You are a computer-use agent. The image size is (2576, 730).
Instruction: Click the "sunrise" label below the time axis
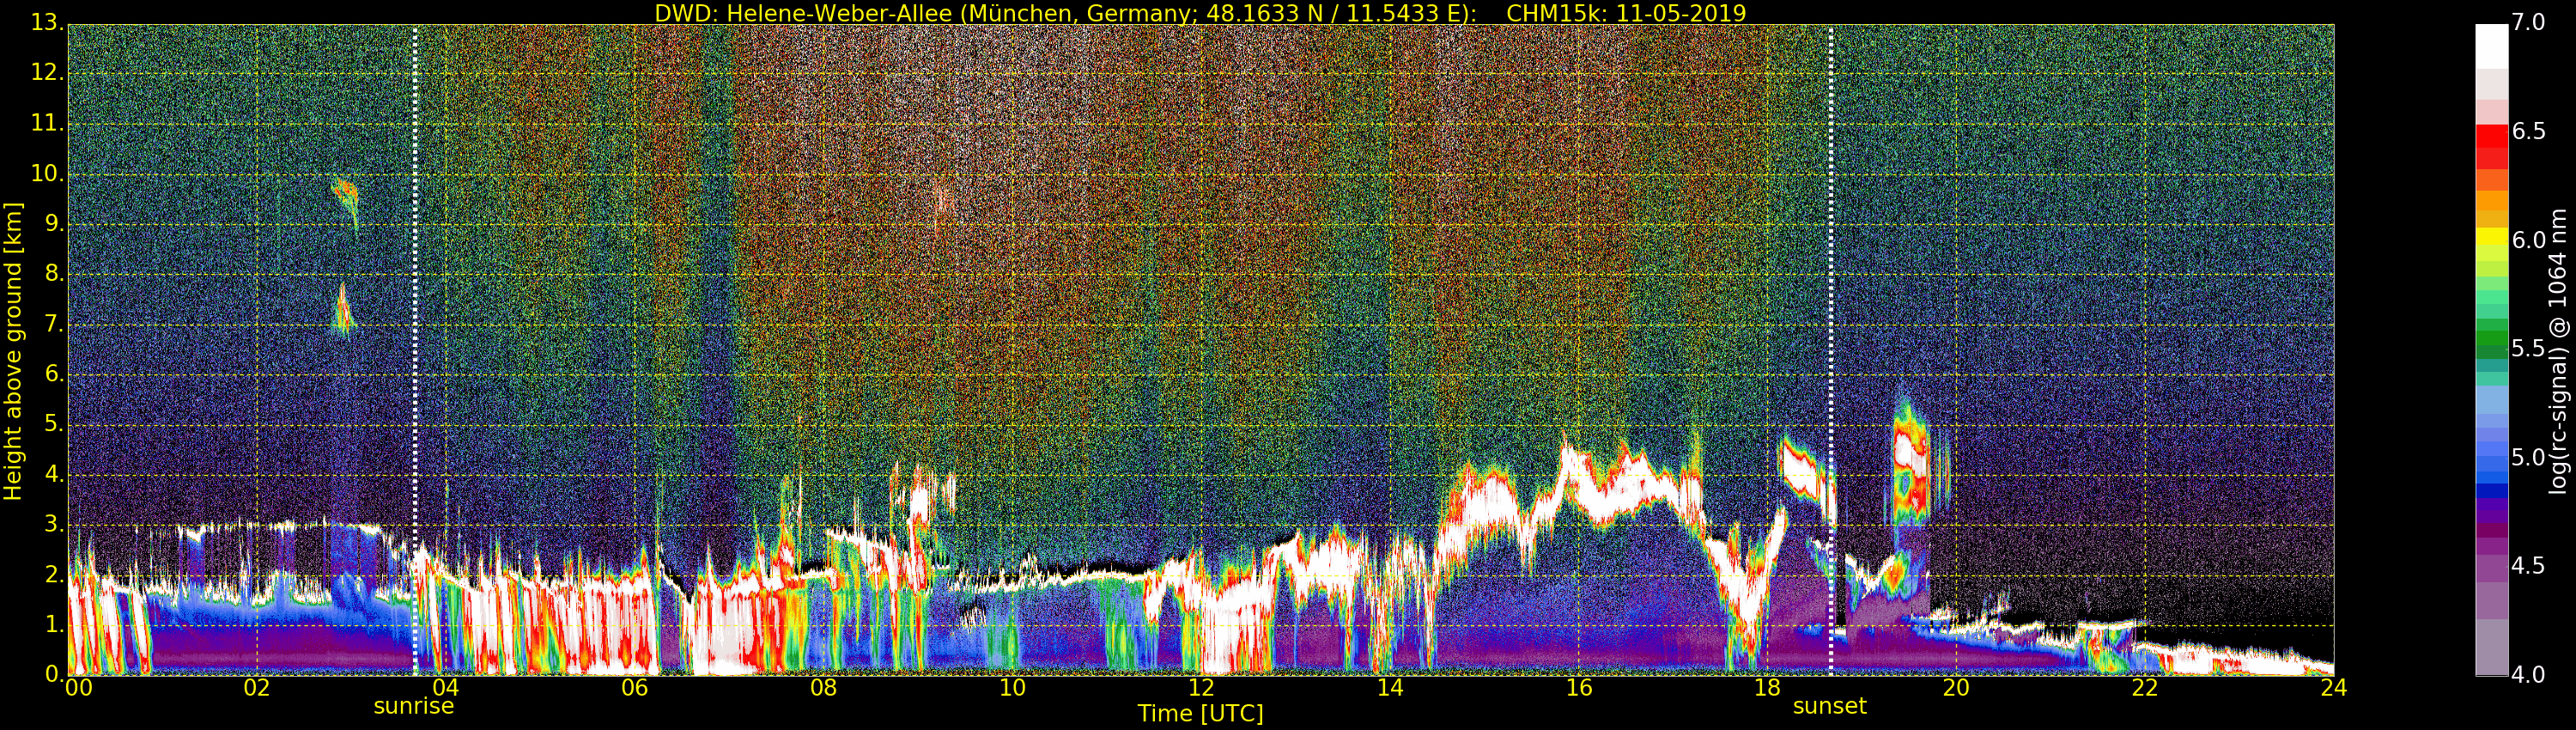tap(414, 706)
